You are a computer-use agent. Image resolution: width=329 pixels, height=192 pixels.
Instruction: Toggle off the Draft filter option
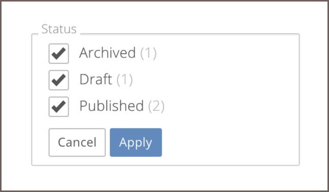(x=59, y=80)
